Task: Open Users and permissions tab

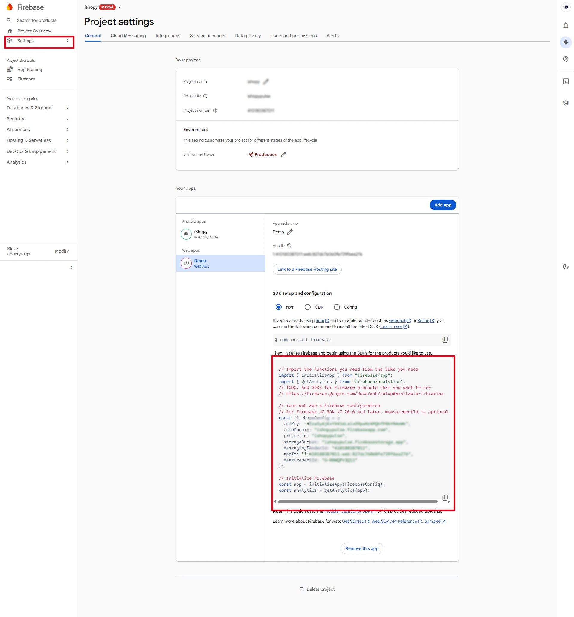Action: (293, 36)
